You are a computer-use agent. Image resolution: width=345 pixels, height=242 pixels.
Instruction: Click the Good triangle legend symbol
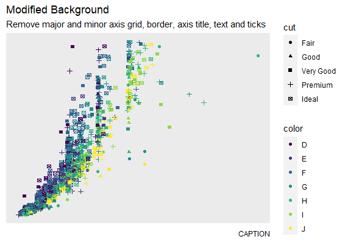[x=290, y=56]
